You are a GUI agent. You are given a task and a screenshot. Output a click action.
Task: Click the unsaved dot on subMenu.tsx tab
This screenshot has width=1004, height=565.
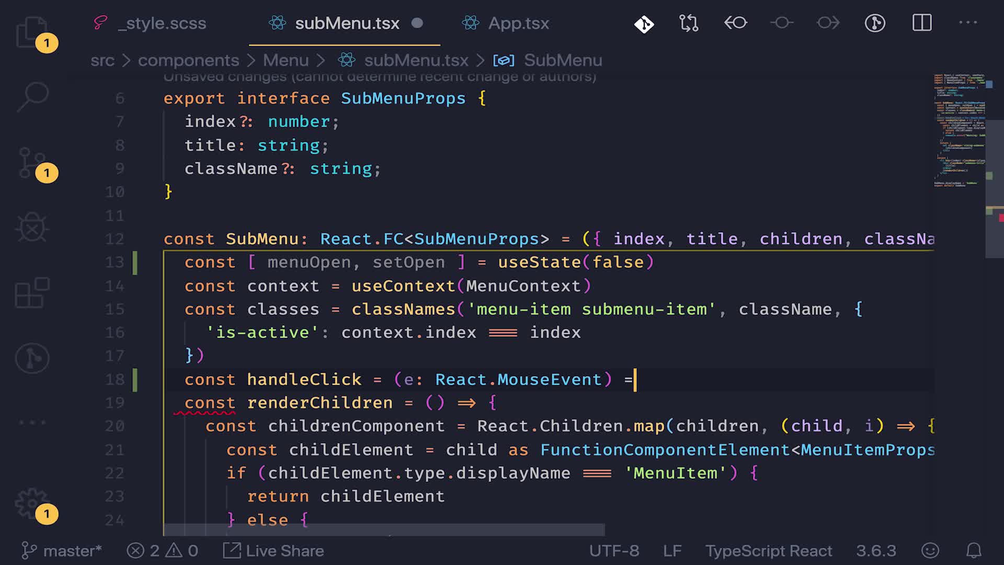click(x=417, y=23)
